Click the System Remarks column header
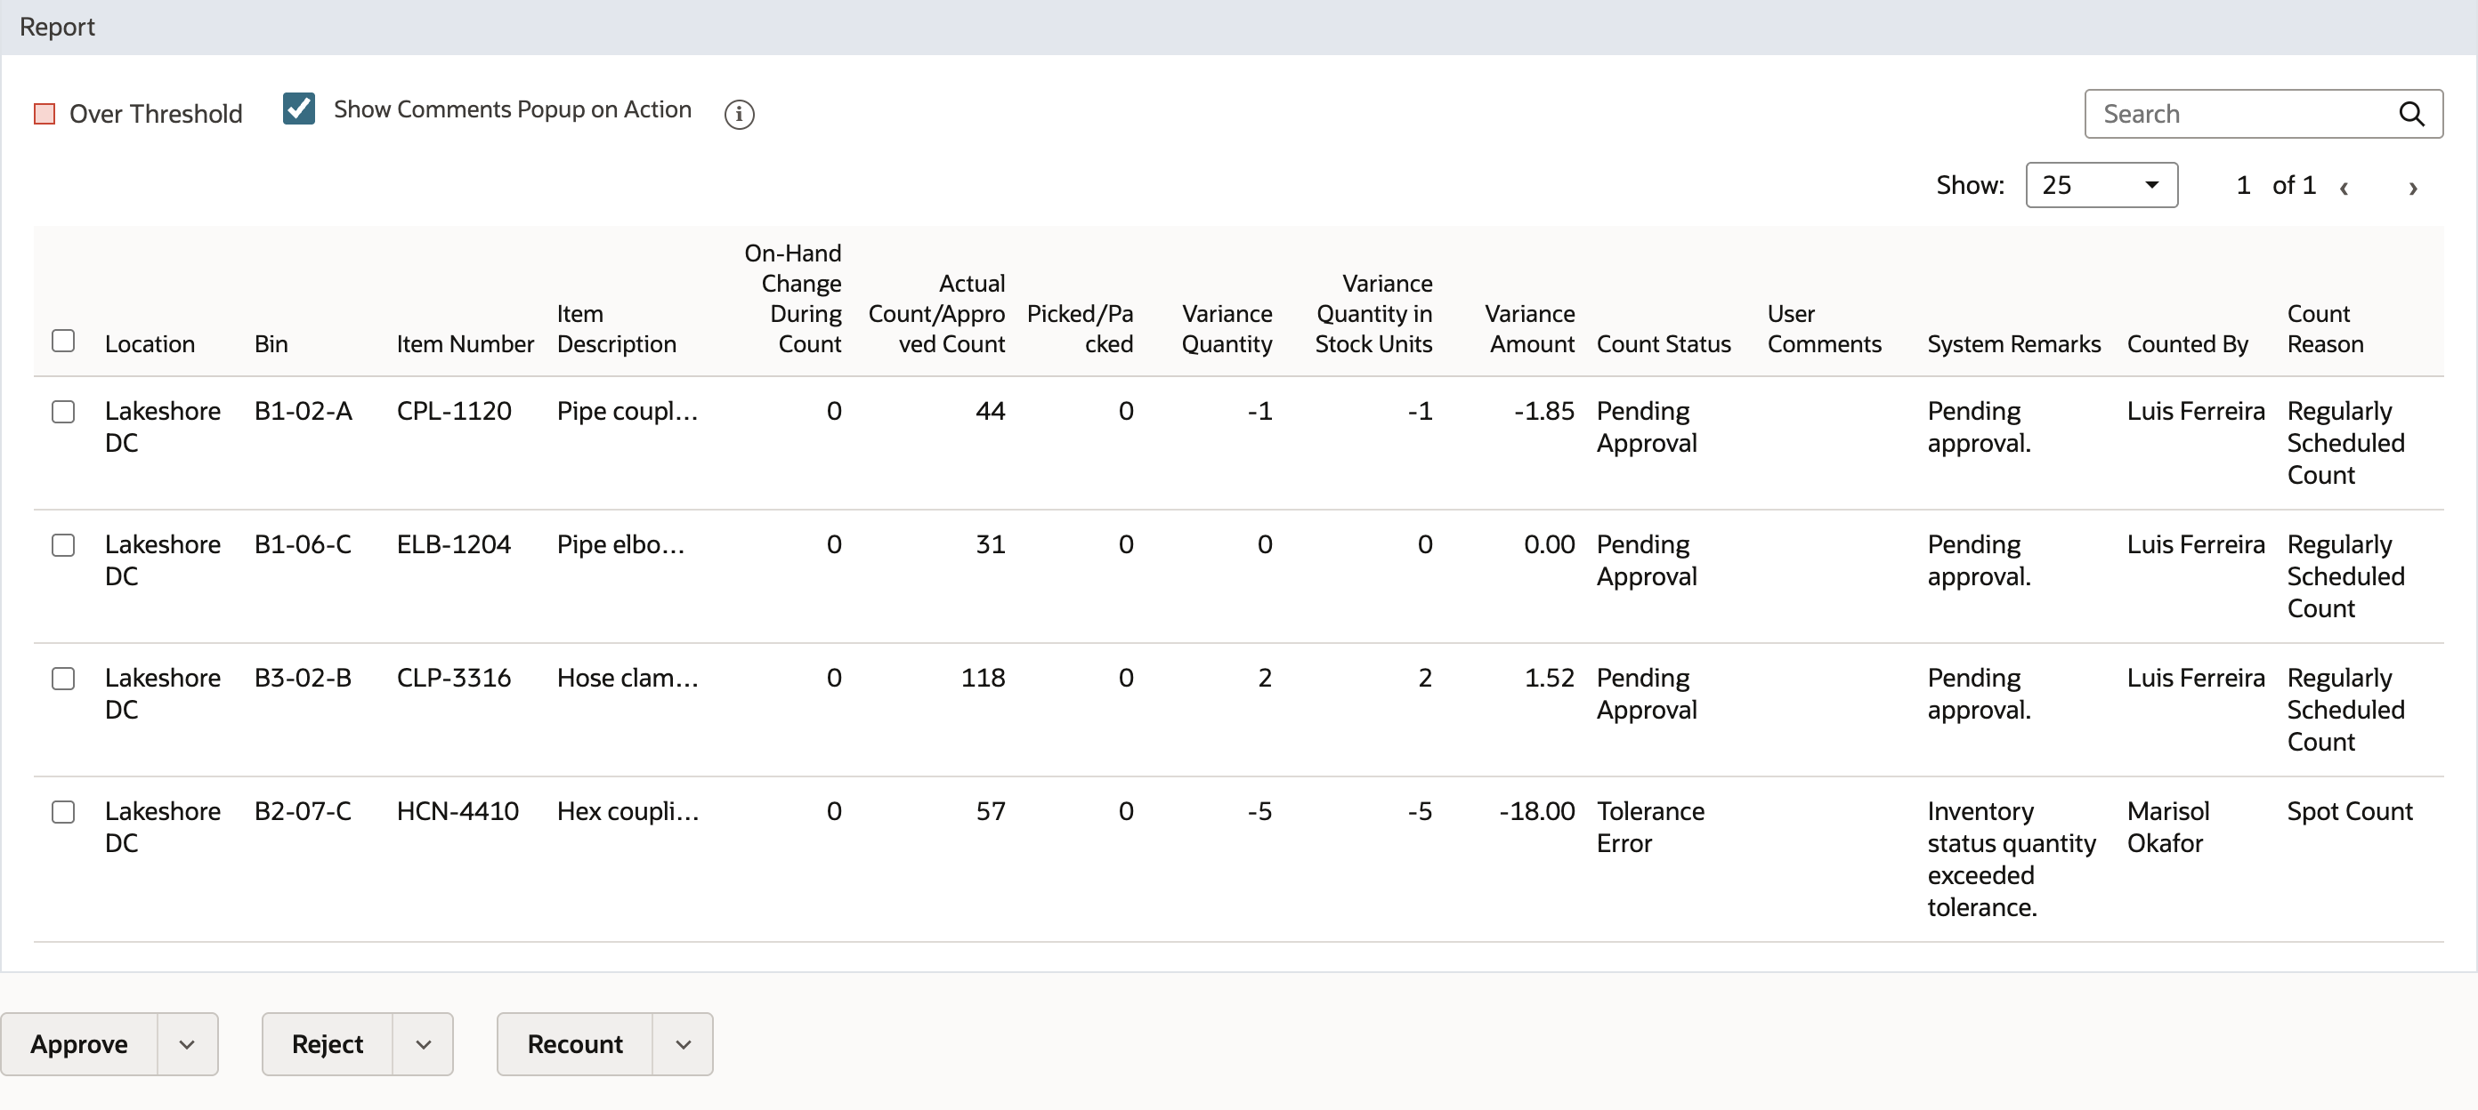The image size is (2478, 1110). [2013, 344]
